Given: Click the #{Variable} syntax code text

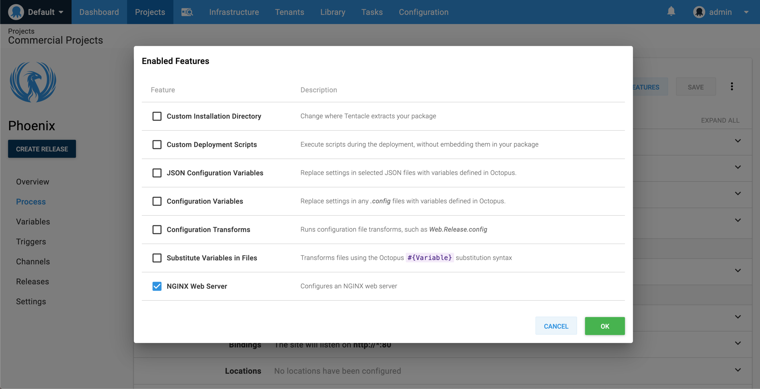Looking at the screenshot, I should tap(430, 258).
